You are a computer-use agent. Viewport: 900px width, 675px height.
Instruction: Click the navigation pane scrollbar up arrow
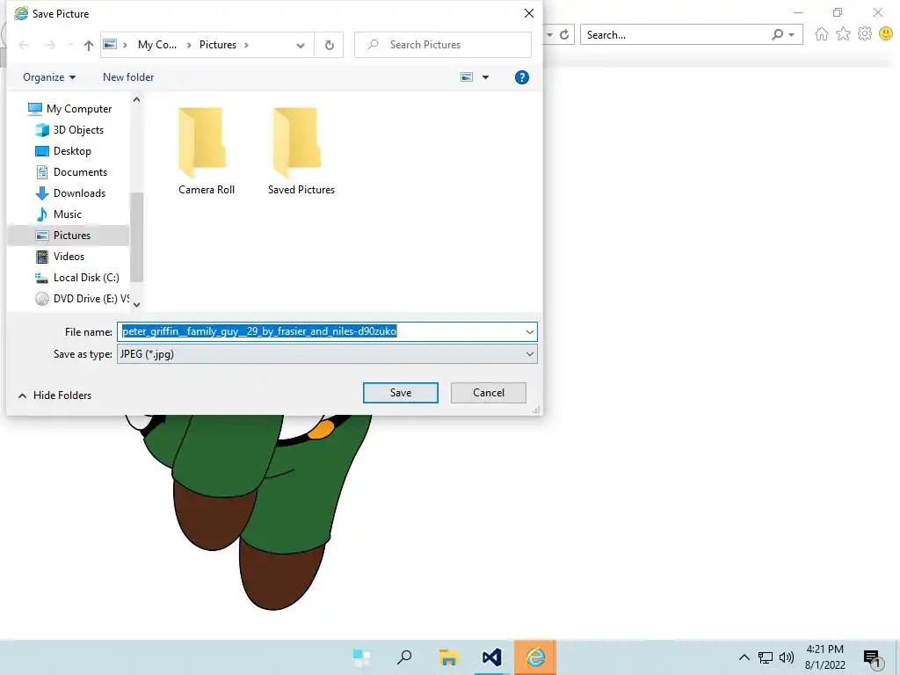pyautogui.click(x=136, y=100)
